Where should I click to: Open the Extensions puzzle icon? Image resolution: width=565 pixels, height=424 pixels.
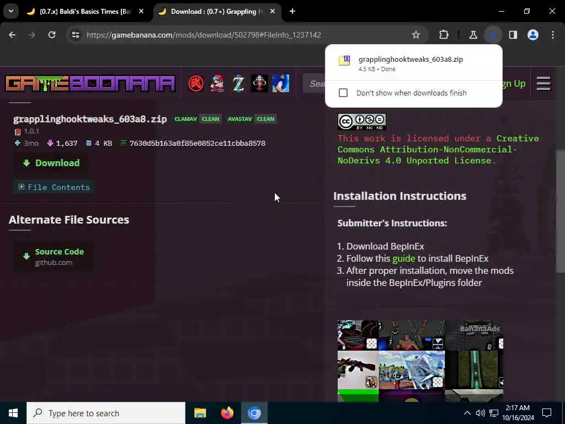click(x=444, y=35)
